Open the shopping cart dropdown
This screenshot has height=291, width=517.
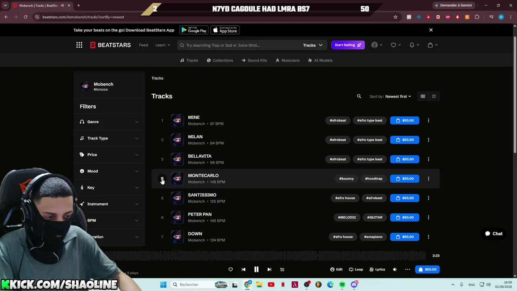(433, 45)
